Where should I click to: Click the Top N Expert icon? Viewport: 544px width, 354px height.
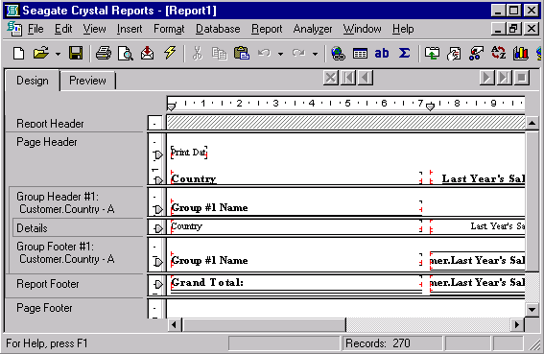[476, 54]
